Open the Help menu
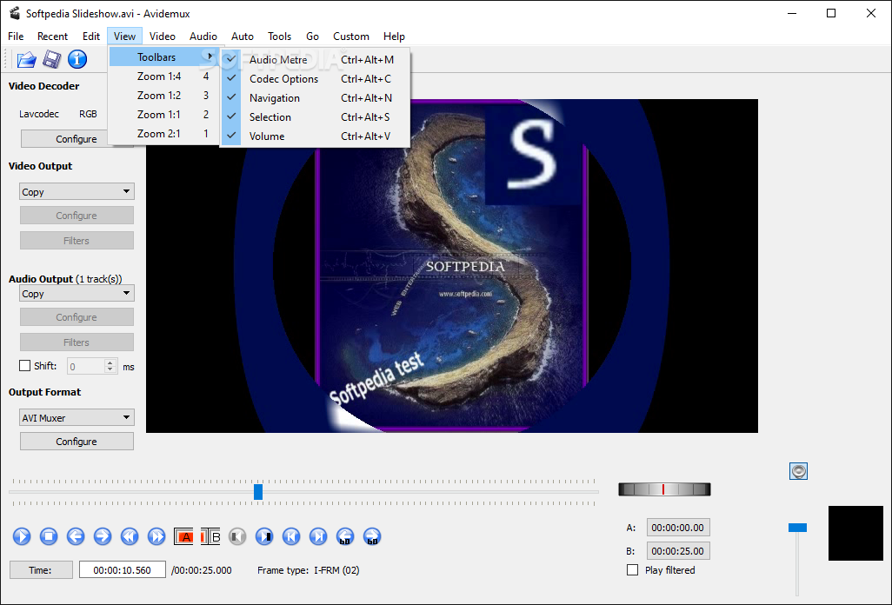 click(394, 37)
